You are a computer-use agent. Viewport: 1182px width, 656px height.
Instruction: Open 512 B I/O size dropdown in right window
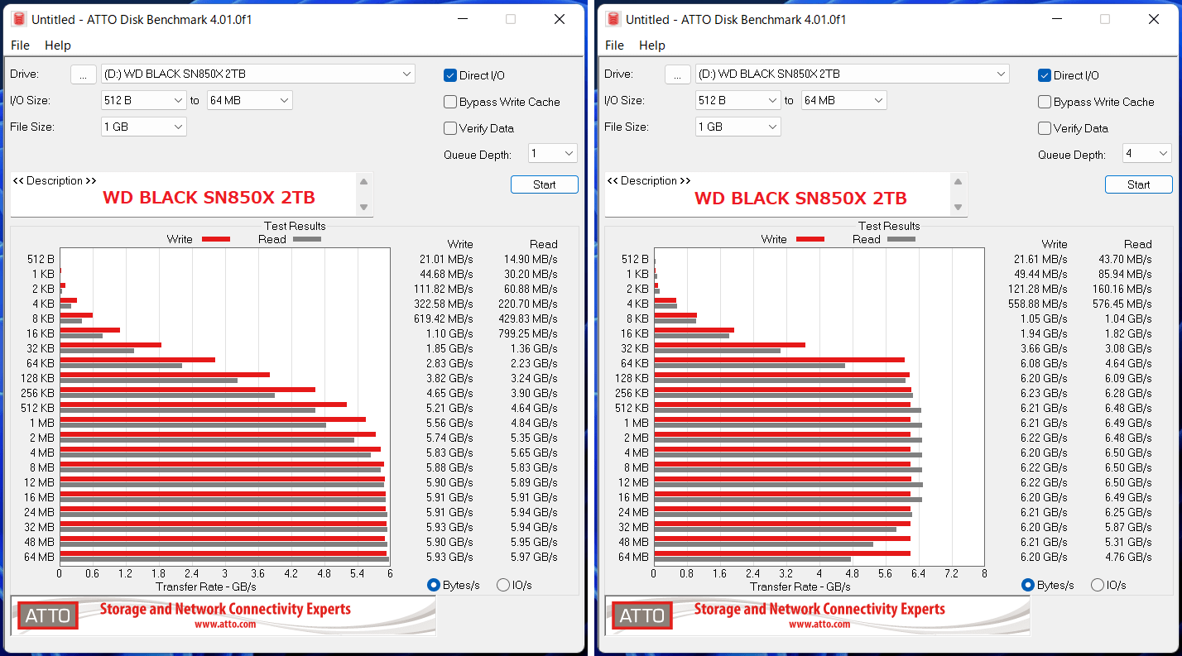[x=738, y=100]
